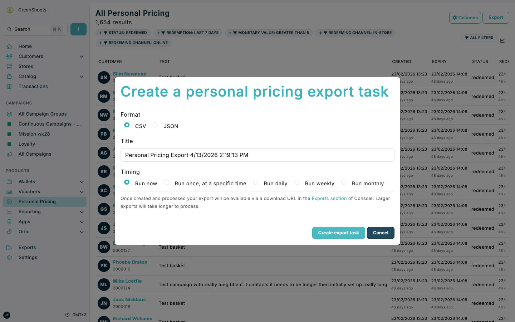Click the Vouchers icon under Products

coord(10,191)
